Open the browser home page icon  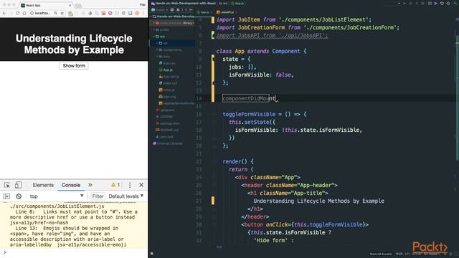click(x=24, y=13)
